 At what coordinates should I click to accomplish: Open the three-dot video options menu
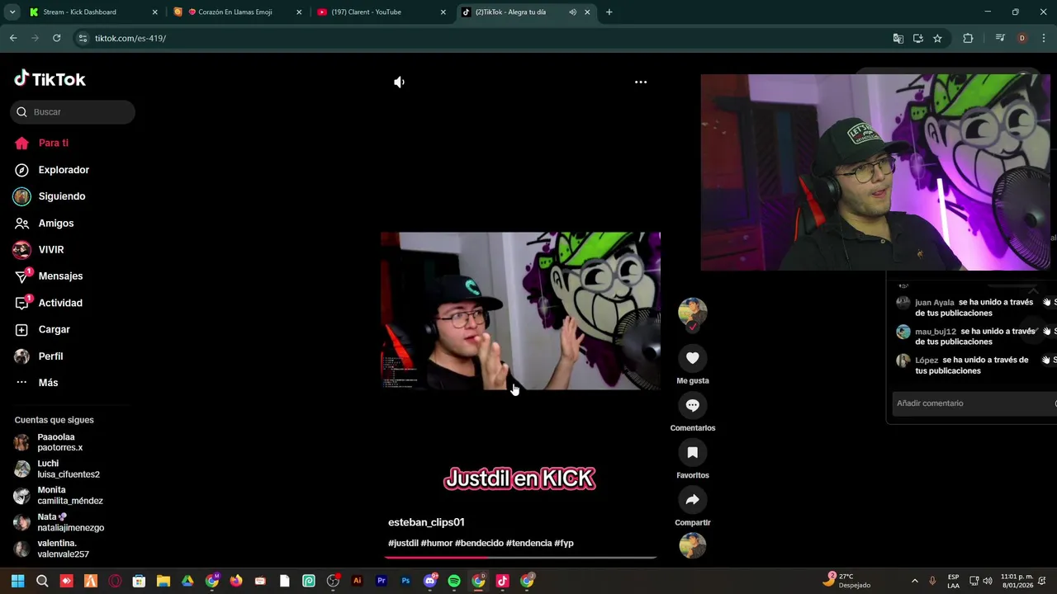pyautogui.click(x=641, y=82)
